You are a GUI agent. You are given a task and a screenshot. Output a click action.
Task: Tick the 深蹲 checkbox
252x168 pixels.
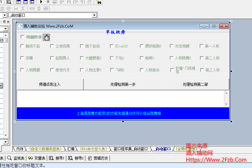22,58
